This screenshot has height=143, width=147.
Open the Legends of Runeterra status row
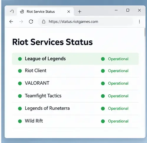point(75,109)
